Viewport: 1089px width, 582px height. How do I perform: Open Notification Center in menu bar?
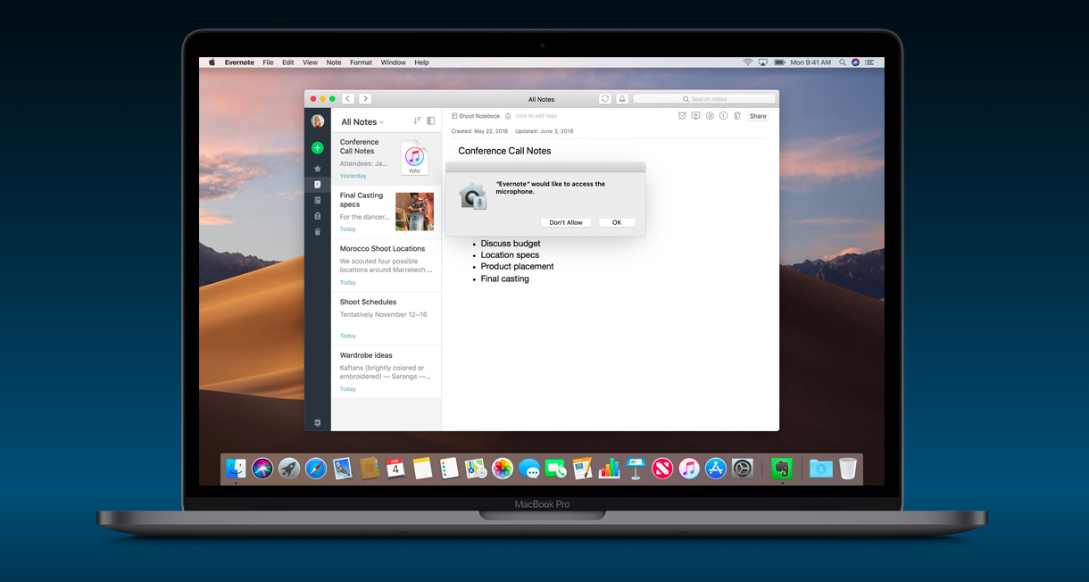tap(870, 62)
